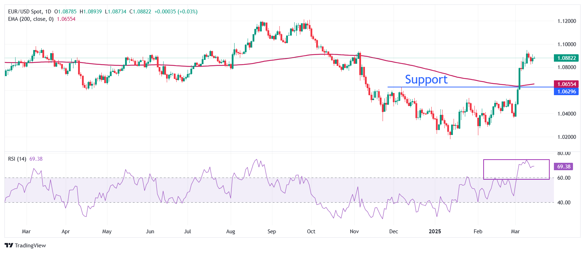585x253 pixels.
Task: Click the blue 1.06296 support price tag
Action: point(566,92)
